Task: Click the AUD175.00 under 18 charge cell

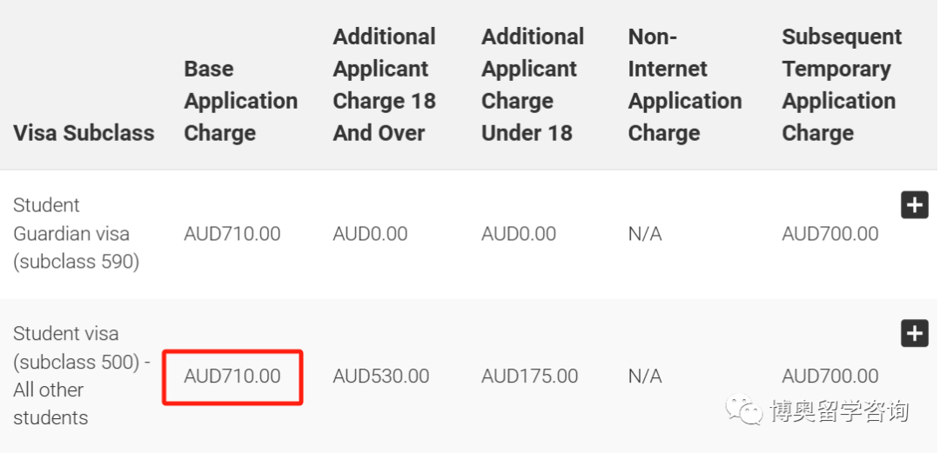Action: point(529,376)
